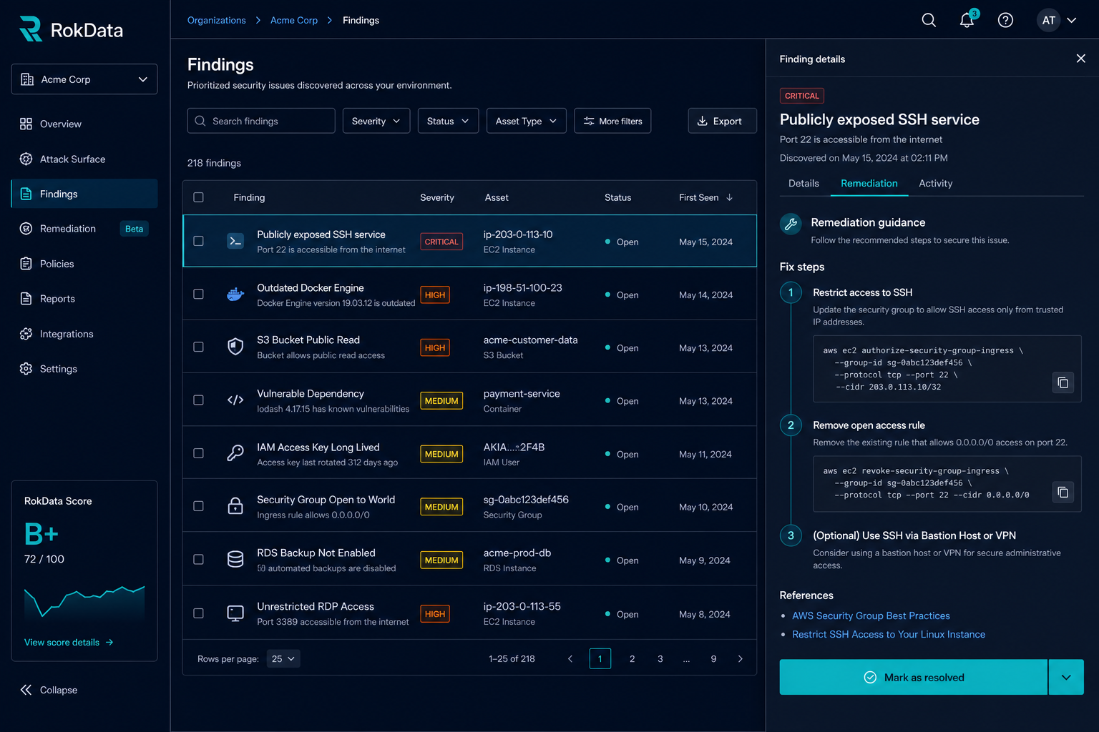Toggle the select-all findings checkbox
1099x732 pixels.
tap(199, 197)
